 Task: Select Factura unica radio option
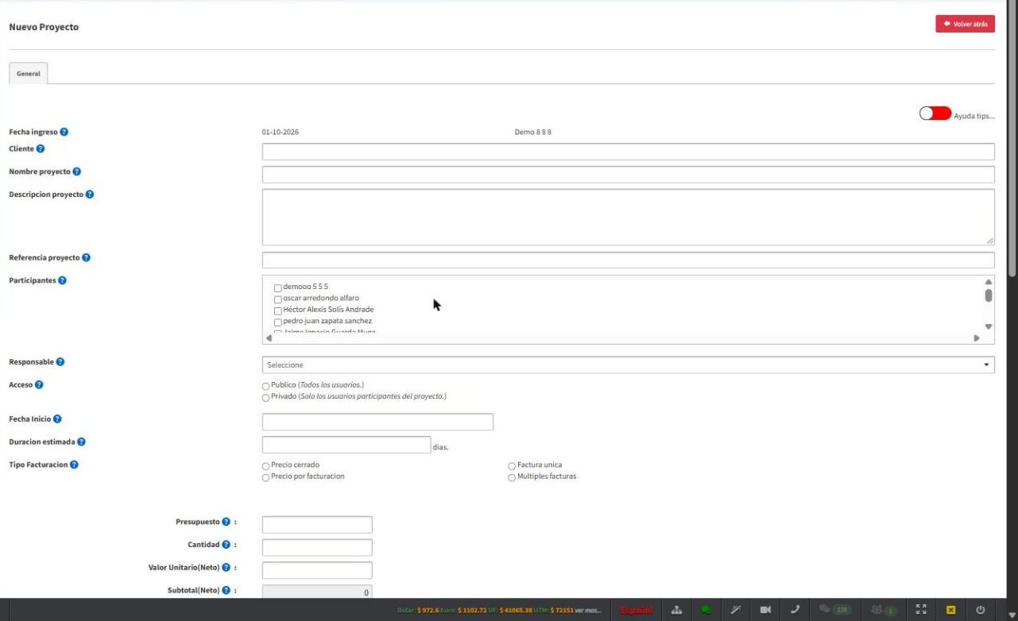[512, 466]
